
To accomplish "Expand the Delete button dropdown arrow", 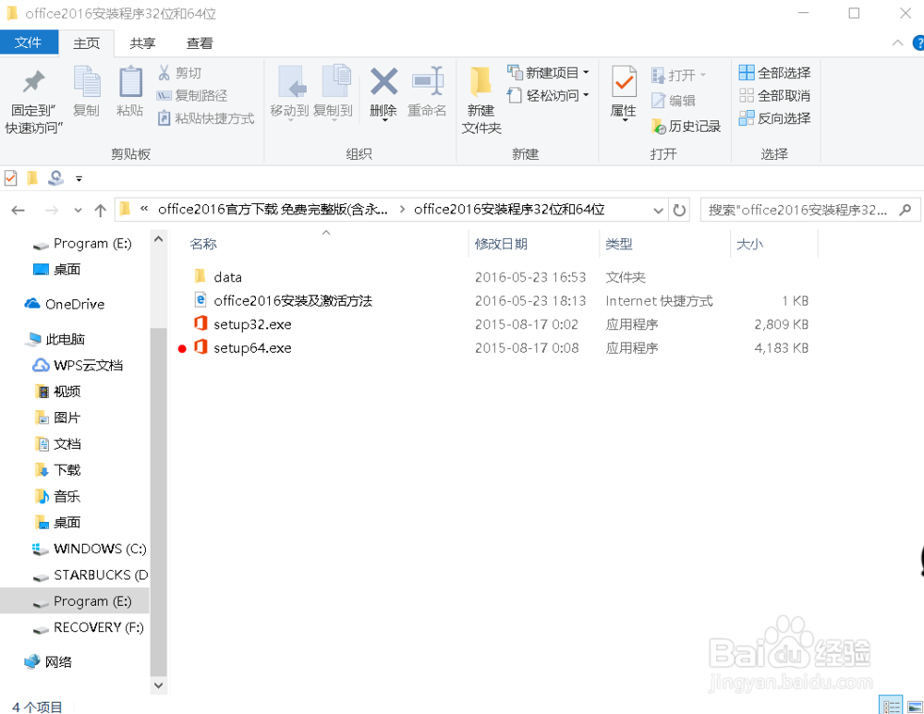I will click(x=384, y=120).
